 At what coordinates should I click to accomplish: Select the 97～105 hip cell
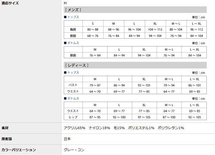[144, 117]
